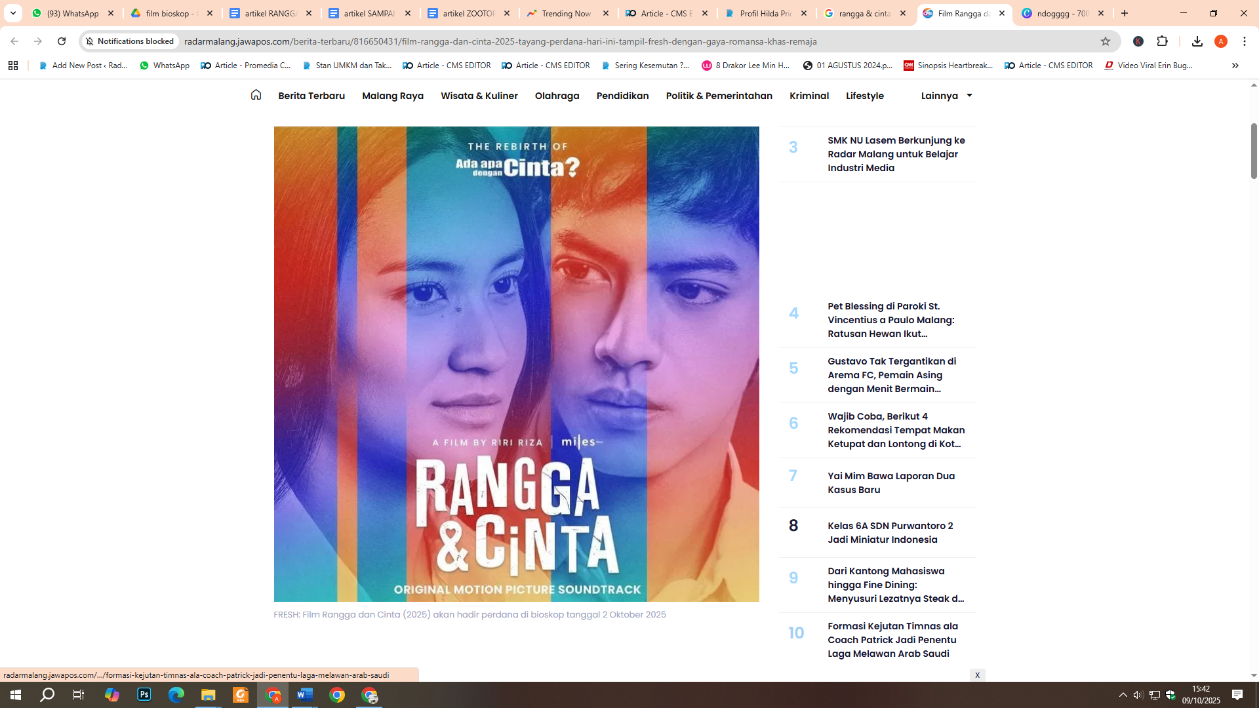The width and height of the screenshot is (1259, 708).
Task: Go to the site home icon
Action: [x=256, y=95]
